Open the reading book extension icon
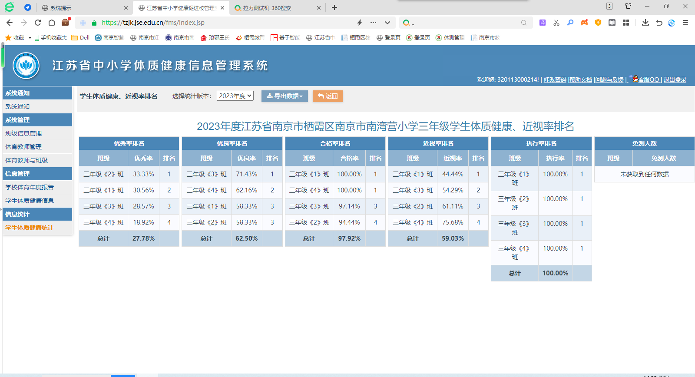Image resolution: width=695 pixels, height=377 pixels. point(612,23)
